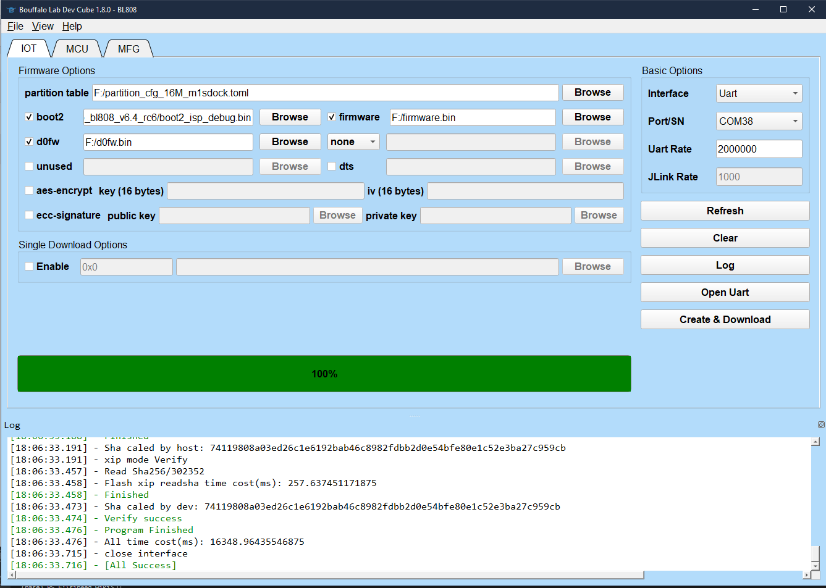Switch to the MFG tab
The height and width of the screenshot is (588, 826).
click(129, 49)
